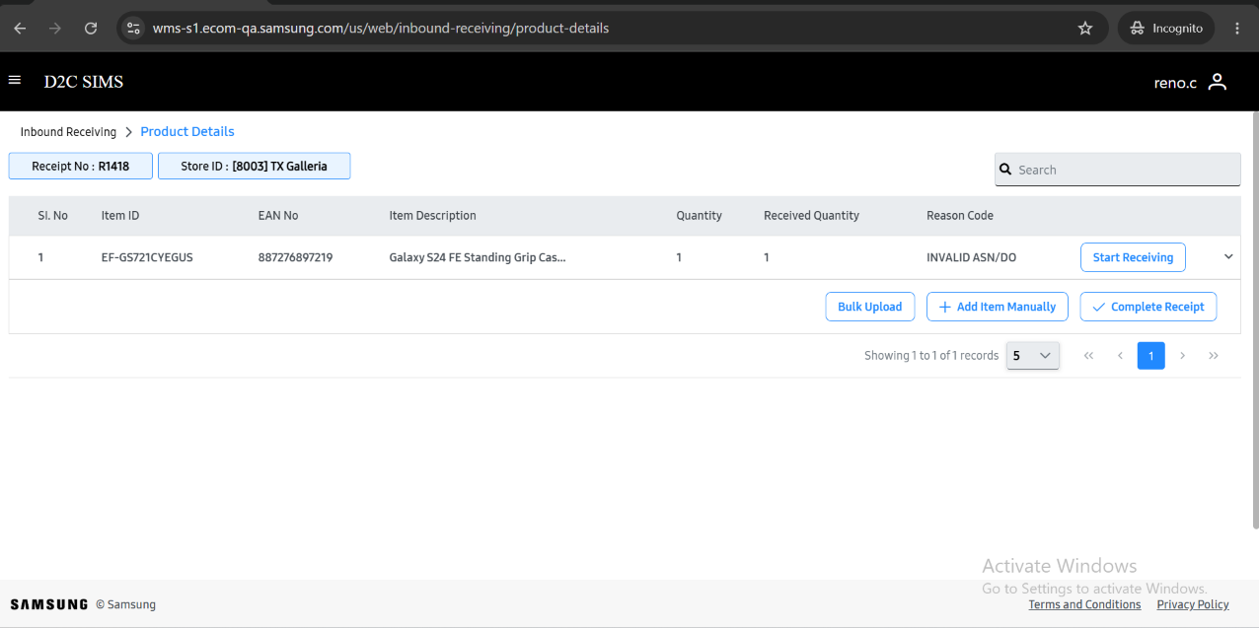Click the Sl. No column header

pyautogui.click(x=53, y=216)
